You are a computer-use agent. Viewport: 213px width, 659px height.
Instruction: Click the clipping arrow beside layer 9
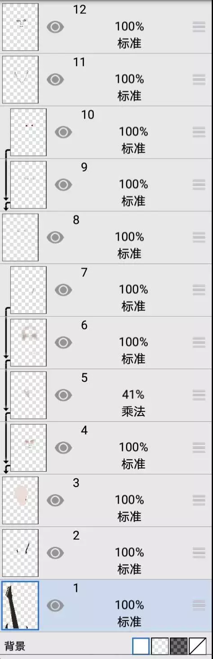pyautogui.click(x=6, y=180)
